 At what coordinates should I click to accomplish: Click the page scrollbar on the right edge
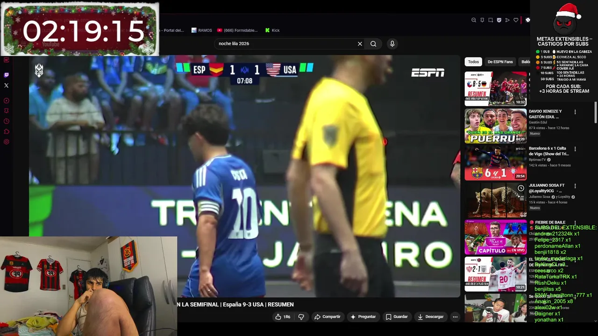coord(596,112)
